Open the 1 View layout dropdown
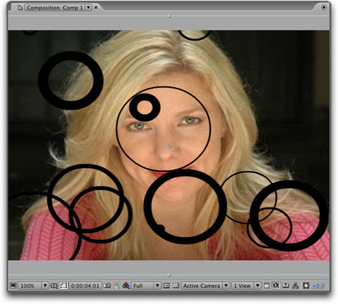 tap(246, 286)
